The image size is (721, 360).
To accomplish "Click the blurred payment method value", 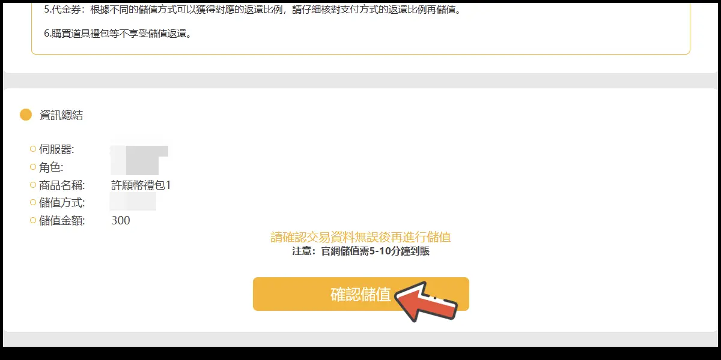I will click(x=133, y=202).
